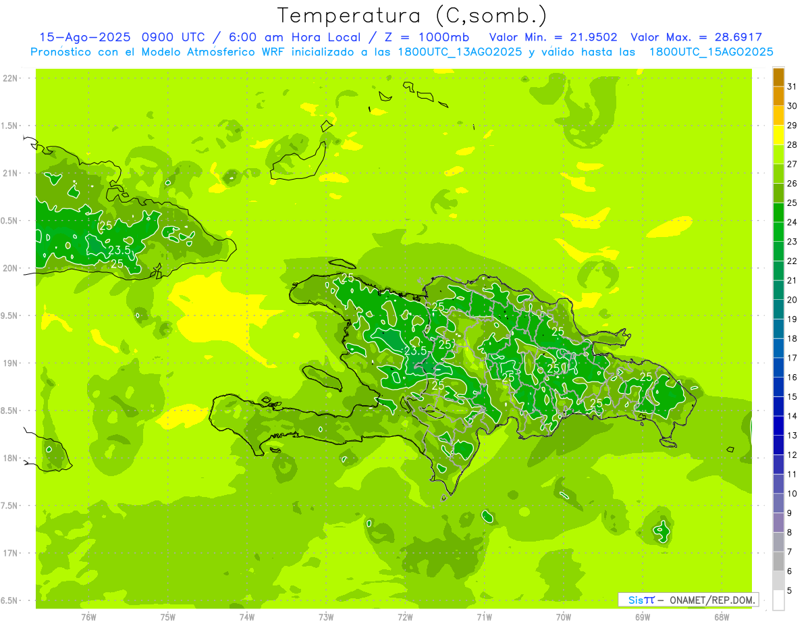Click the color bar label "10"

(x=792, y=494)
